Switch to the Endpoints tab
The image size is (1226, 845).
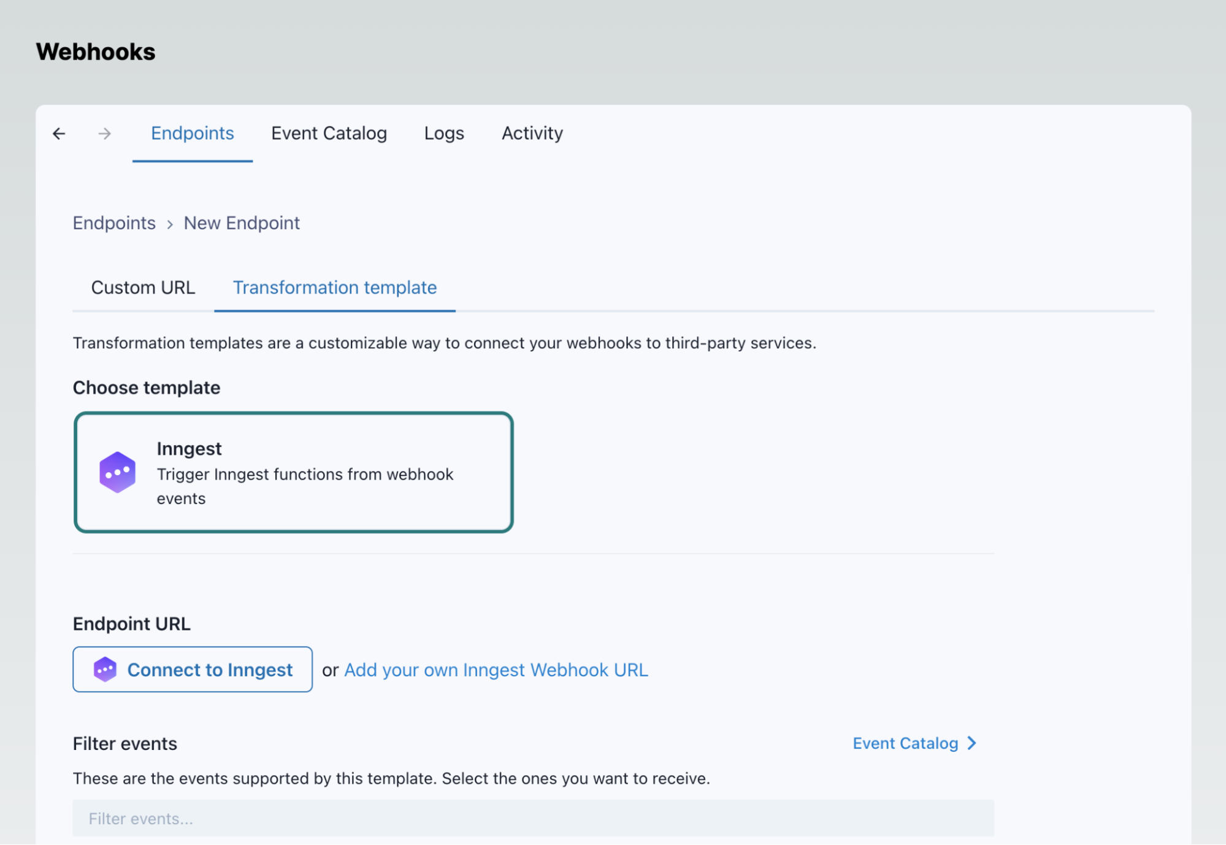(x=192, y=133)
